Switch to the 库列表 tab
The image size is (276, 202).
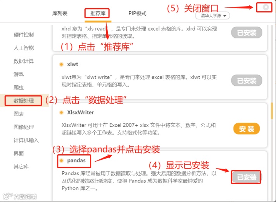[x=60, y=14]
